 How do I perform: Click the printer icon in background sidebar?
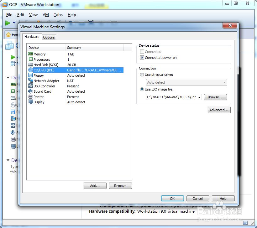click(13, 139)
